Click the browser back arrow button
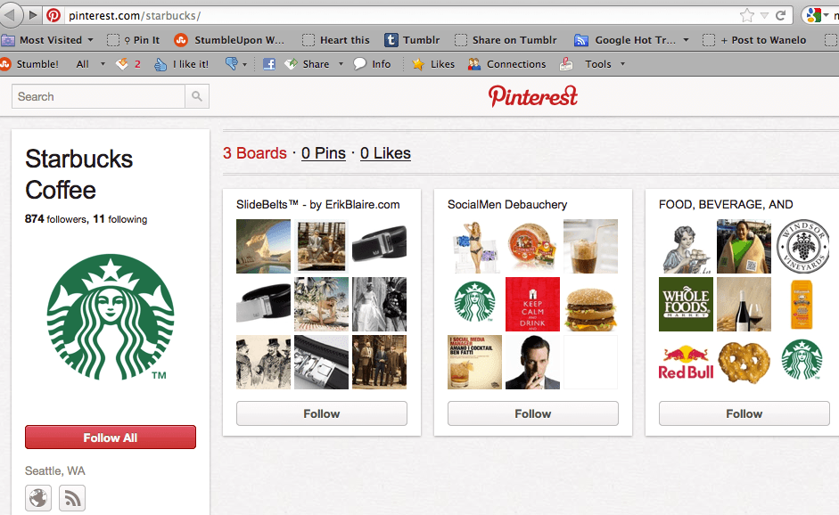 tap(10, 14)
